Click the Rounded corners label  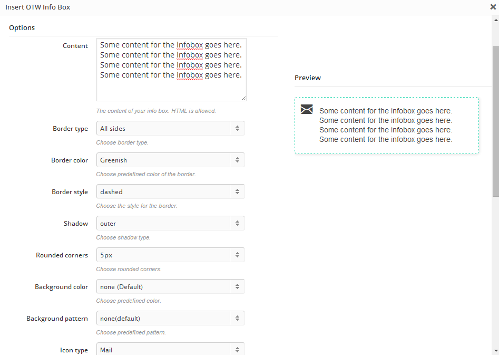[62, 255]
